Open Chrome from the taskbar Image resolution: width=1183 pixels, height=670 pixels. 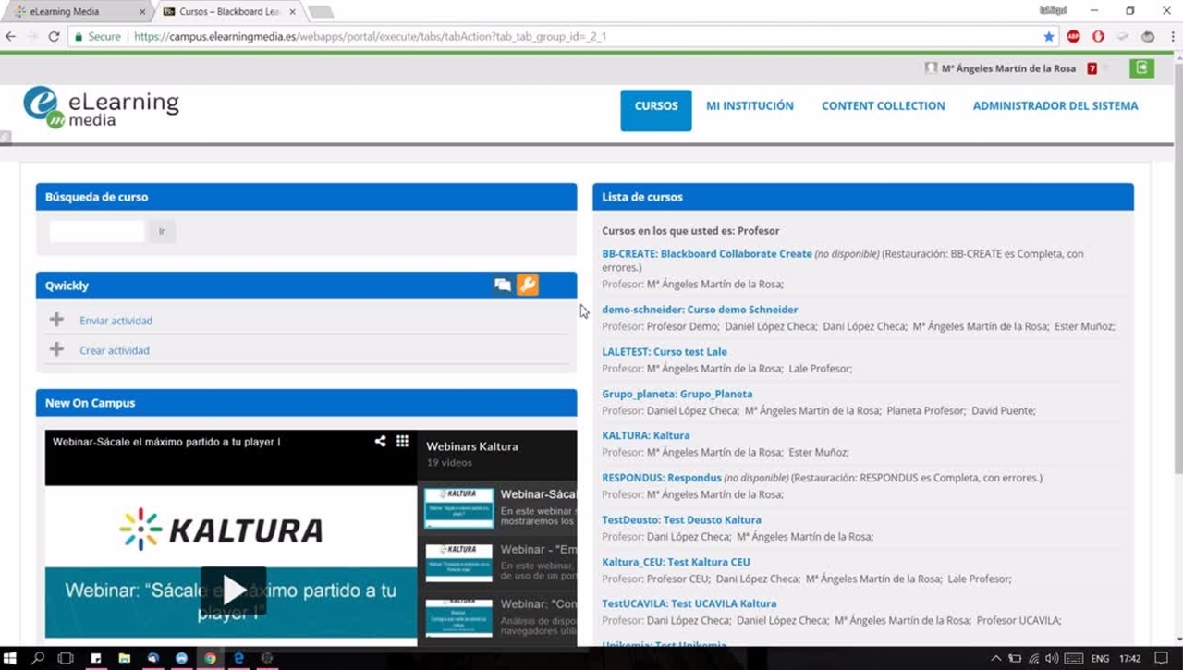click(x=210, y=659)
